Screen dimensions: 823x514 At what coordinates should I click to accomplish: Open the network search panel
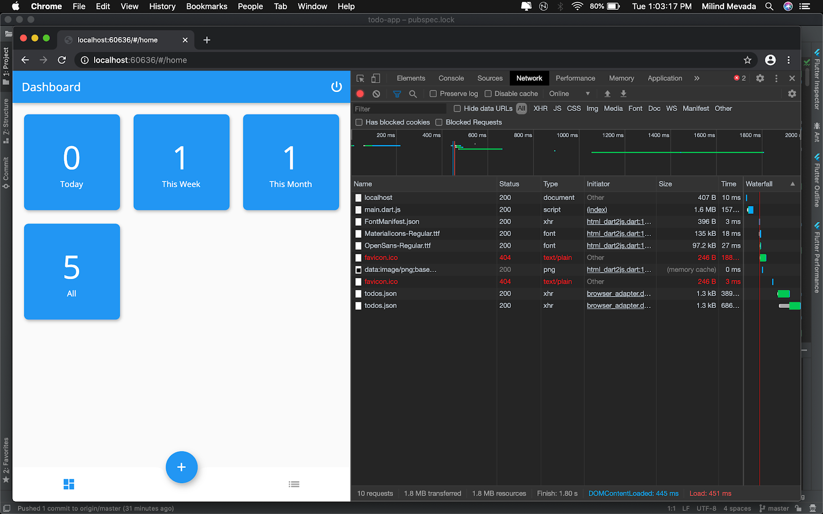pos(413,94)
